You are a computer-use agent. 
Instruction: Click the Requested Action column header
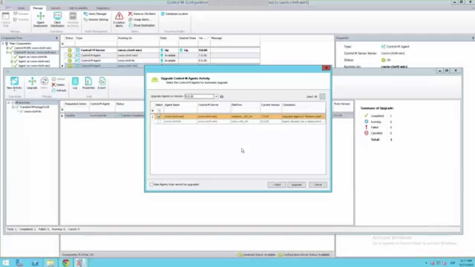coord(77,104)
